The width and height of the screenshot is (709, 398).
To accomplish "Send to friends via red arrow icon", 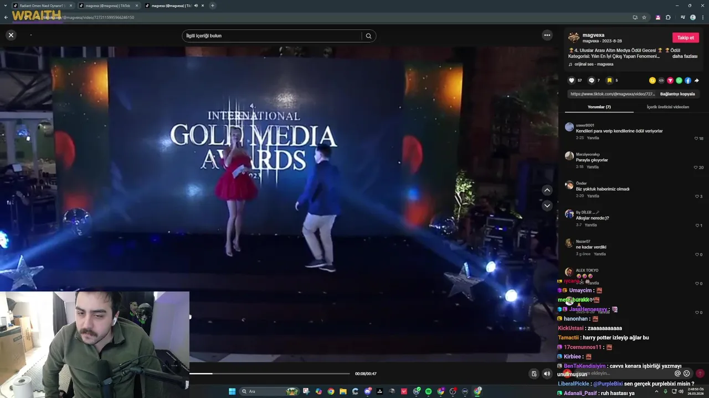I will [670, 80].
